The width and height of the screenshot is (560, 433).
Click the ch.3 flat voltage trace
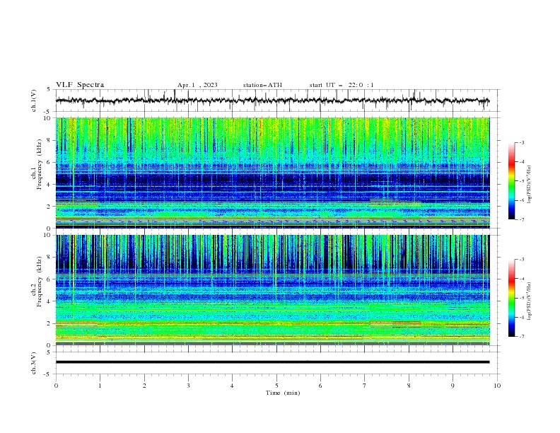pos(272,362)
